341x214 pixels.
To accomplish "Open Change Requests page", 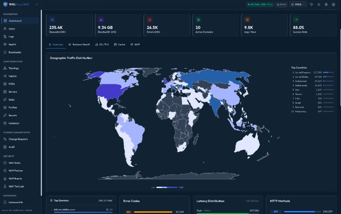I will (20, 139).
